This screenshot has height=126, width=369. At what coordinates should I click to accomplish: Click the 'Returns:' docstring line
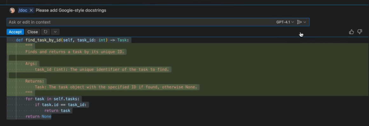[x=35, y=81]
